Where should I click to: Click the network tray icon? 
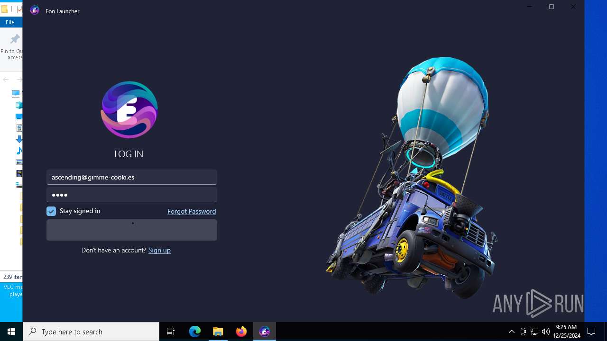534,332
